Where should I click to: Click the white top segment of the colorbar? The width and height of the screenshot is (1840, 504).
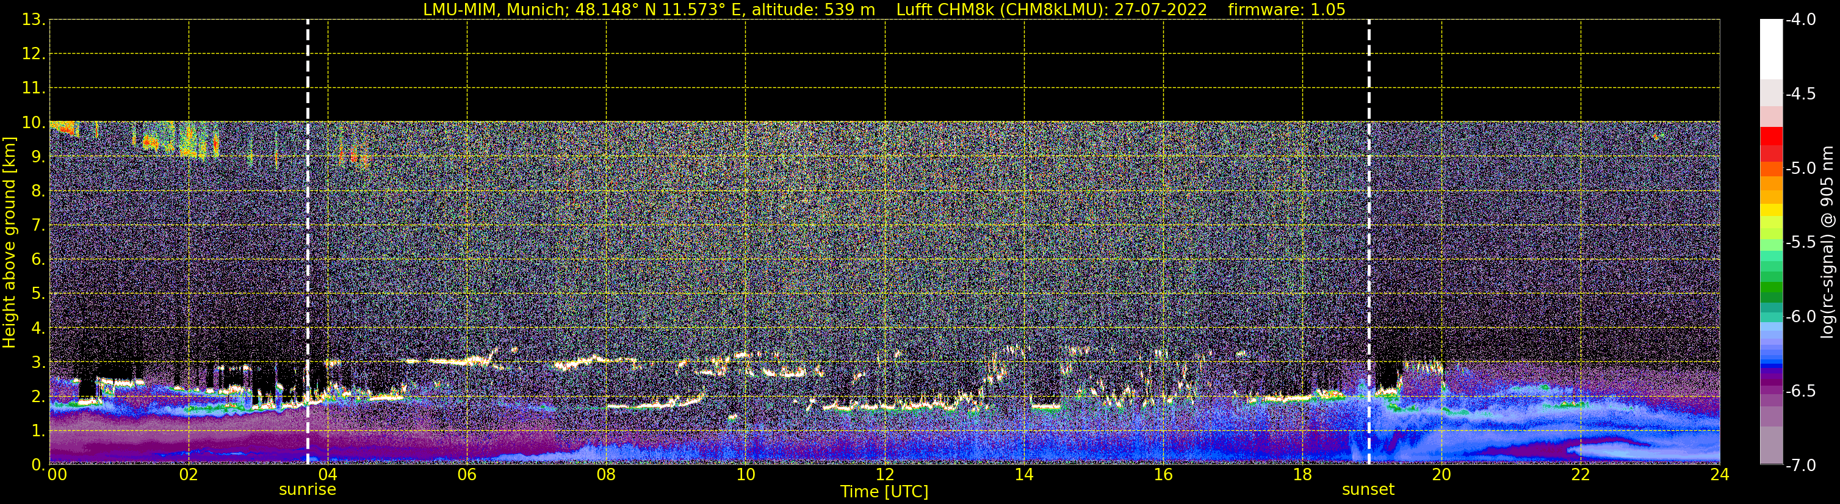coord(1772,49)
